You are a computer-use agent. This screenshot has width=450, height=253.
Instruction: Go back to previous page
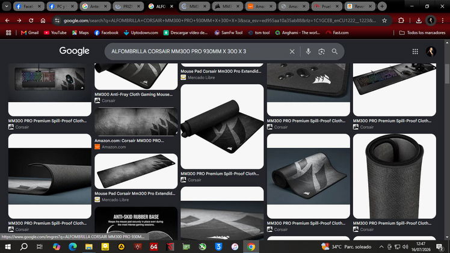pos(7,20)
